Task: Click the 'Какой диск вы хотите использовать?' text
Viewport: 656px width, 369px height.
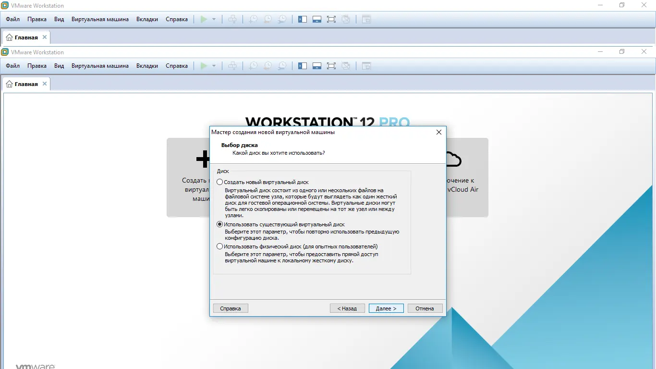Action: (x=279, y=153)
